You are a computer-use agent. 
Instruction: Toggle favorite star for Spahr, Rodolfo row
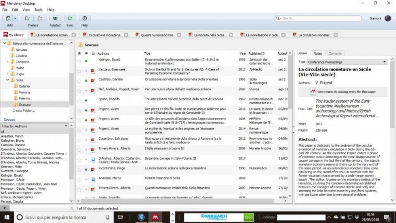point(79,101)
